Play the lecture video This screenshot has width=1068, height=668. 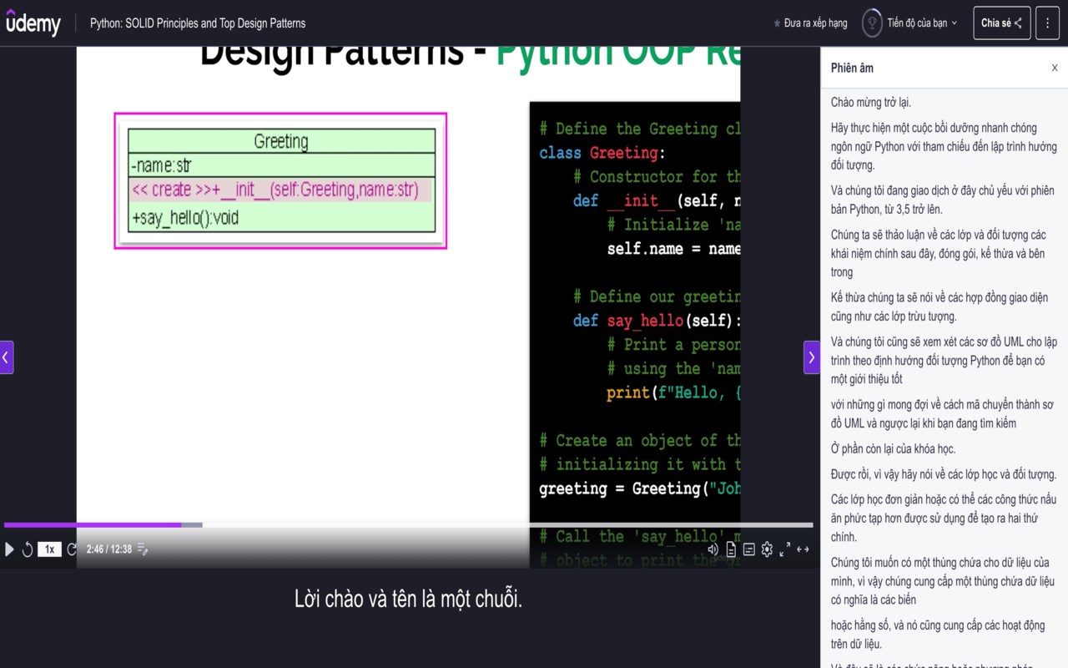point(10,549)
